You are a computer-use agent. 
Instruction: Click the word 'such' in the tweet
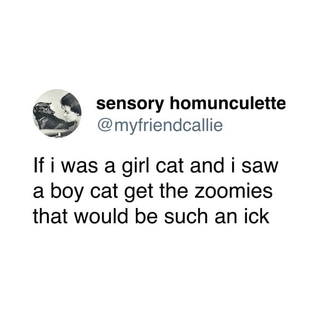point(186,216)
